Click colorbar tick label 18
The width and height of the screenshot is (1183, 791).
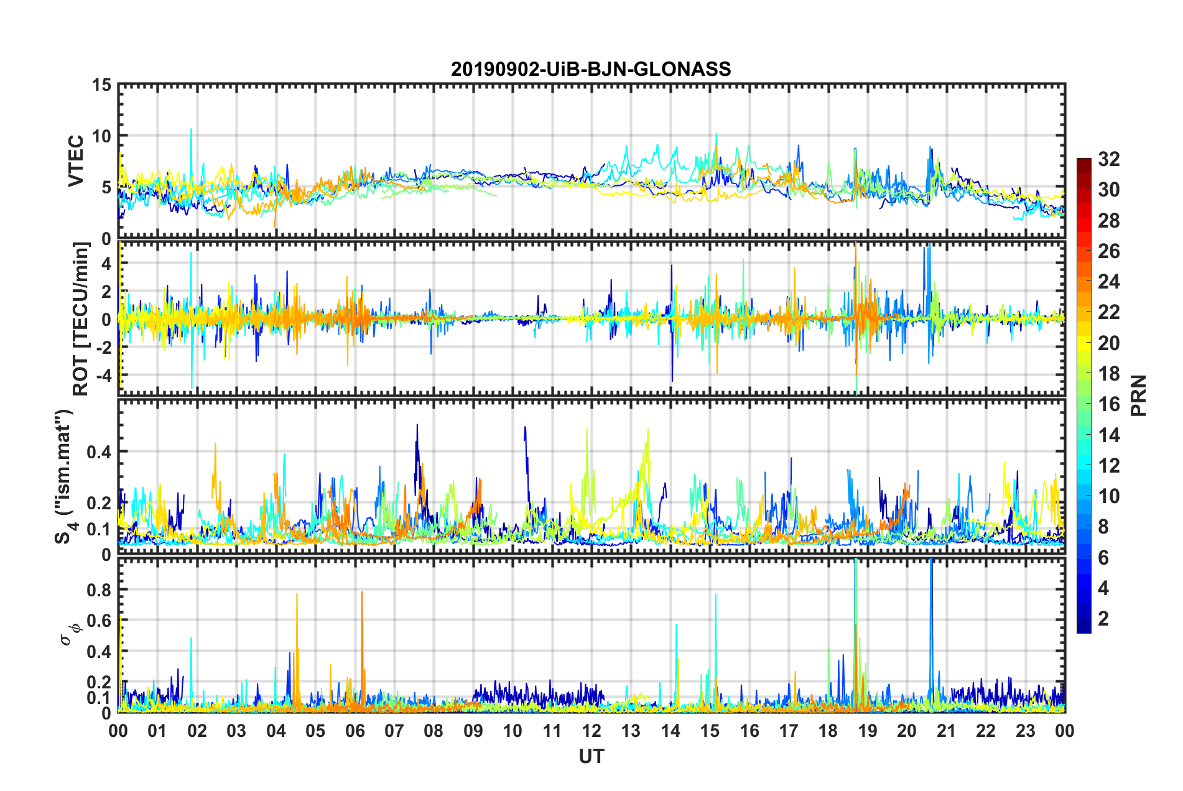(1108, 374)
